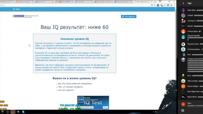
Task: Open the red badge extension icon
Action: (x=161, y=5)
